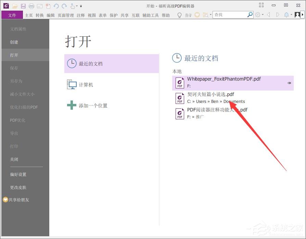
Task: Open the 文件 menu tab
Action: tap(12, 15)
